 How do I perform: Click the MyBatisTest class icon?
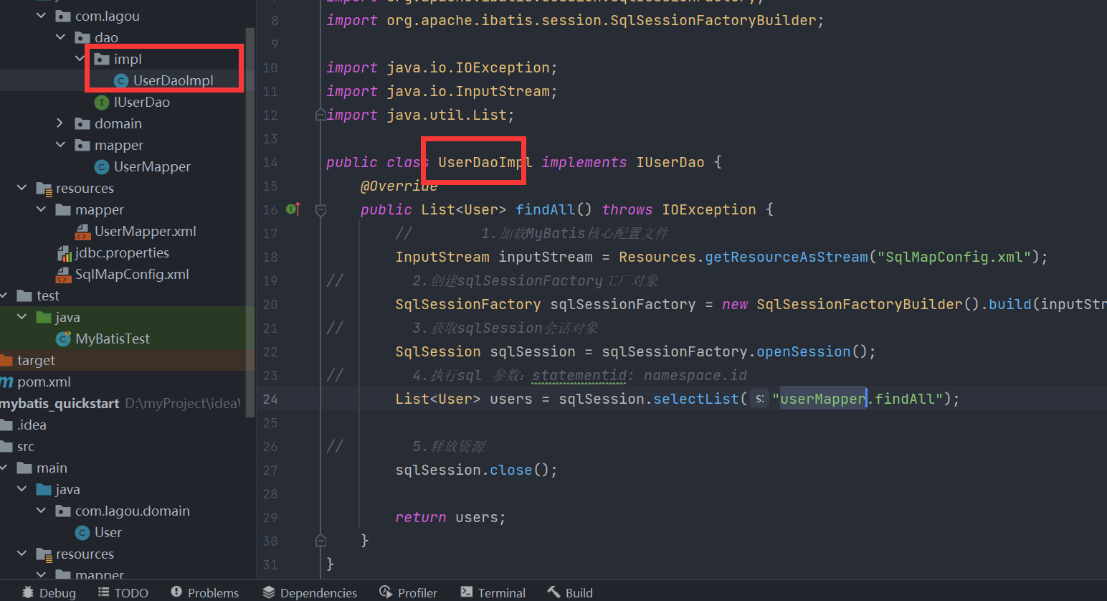pos(64,339)
